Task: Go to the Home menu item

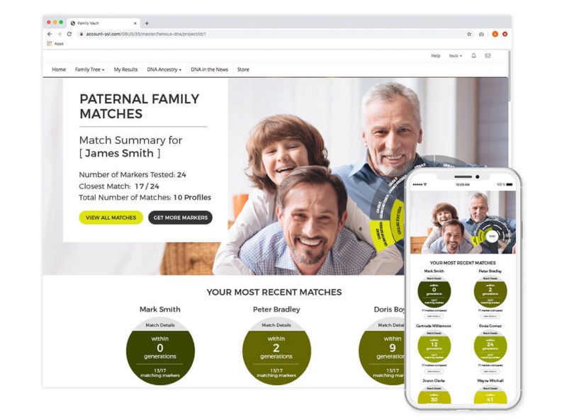Action: pyautogui.click(x=59, y=69)
